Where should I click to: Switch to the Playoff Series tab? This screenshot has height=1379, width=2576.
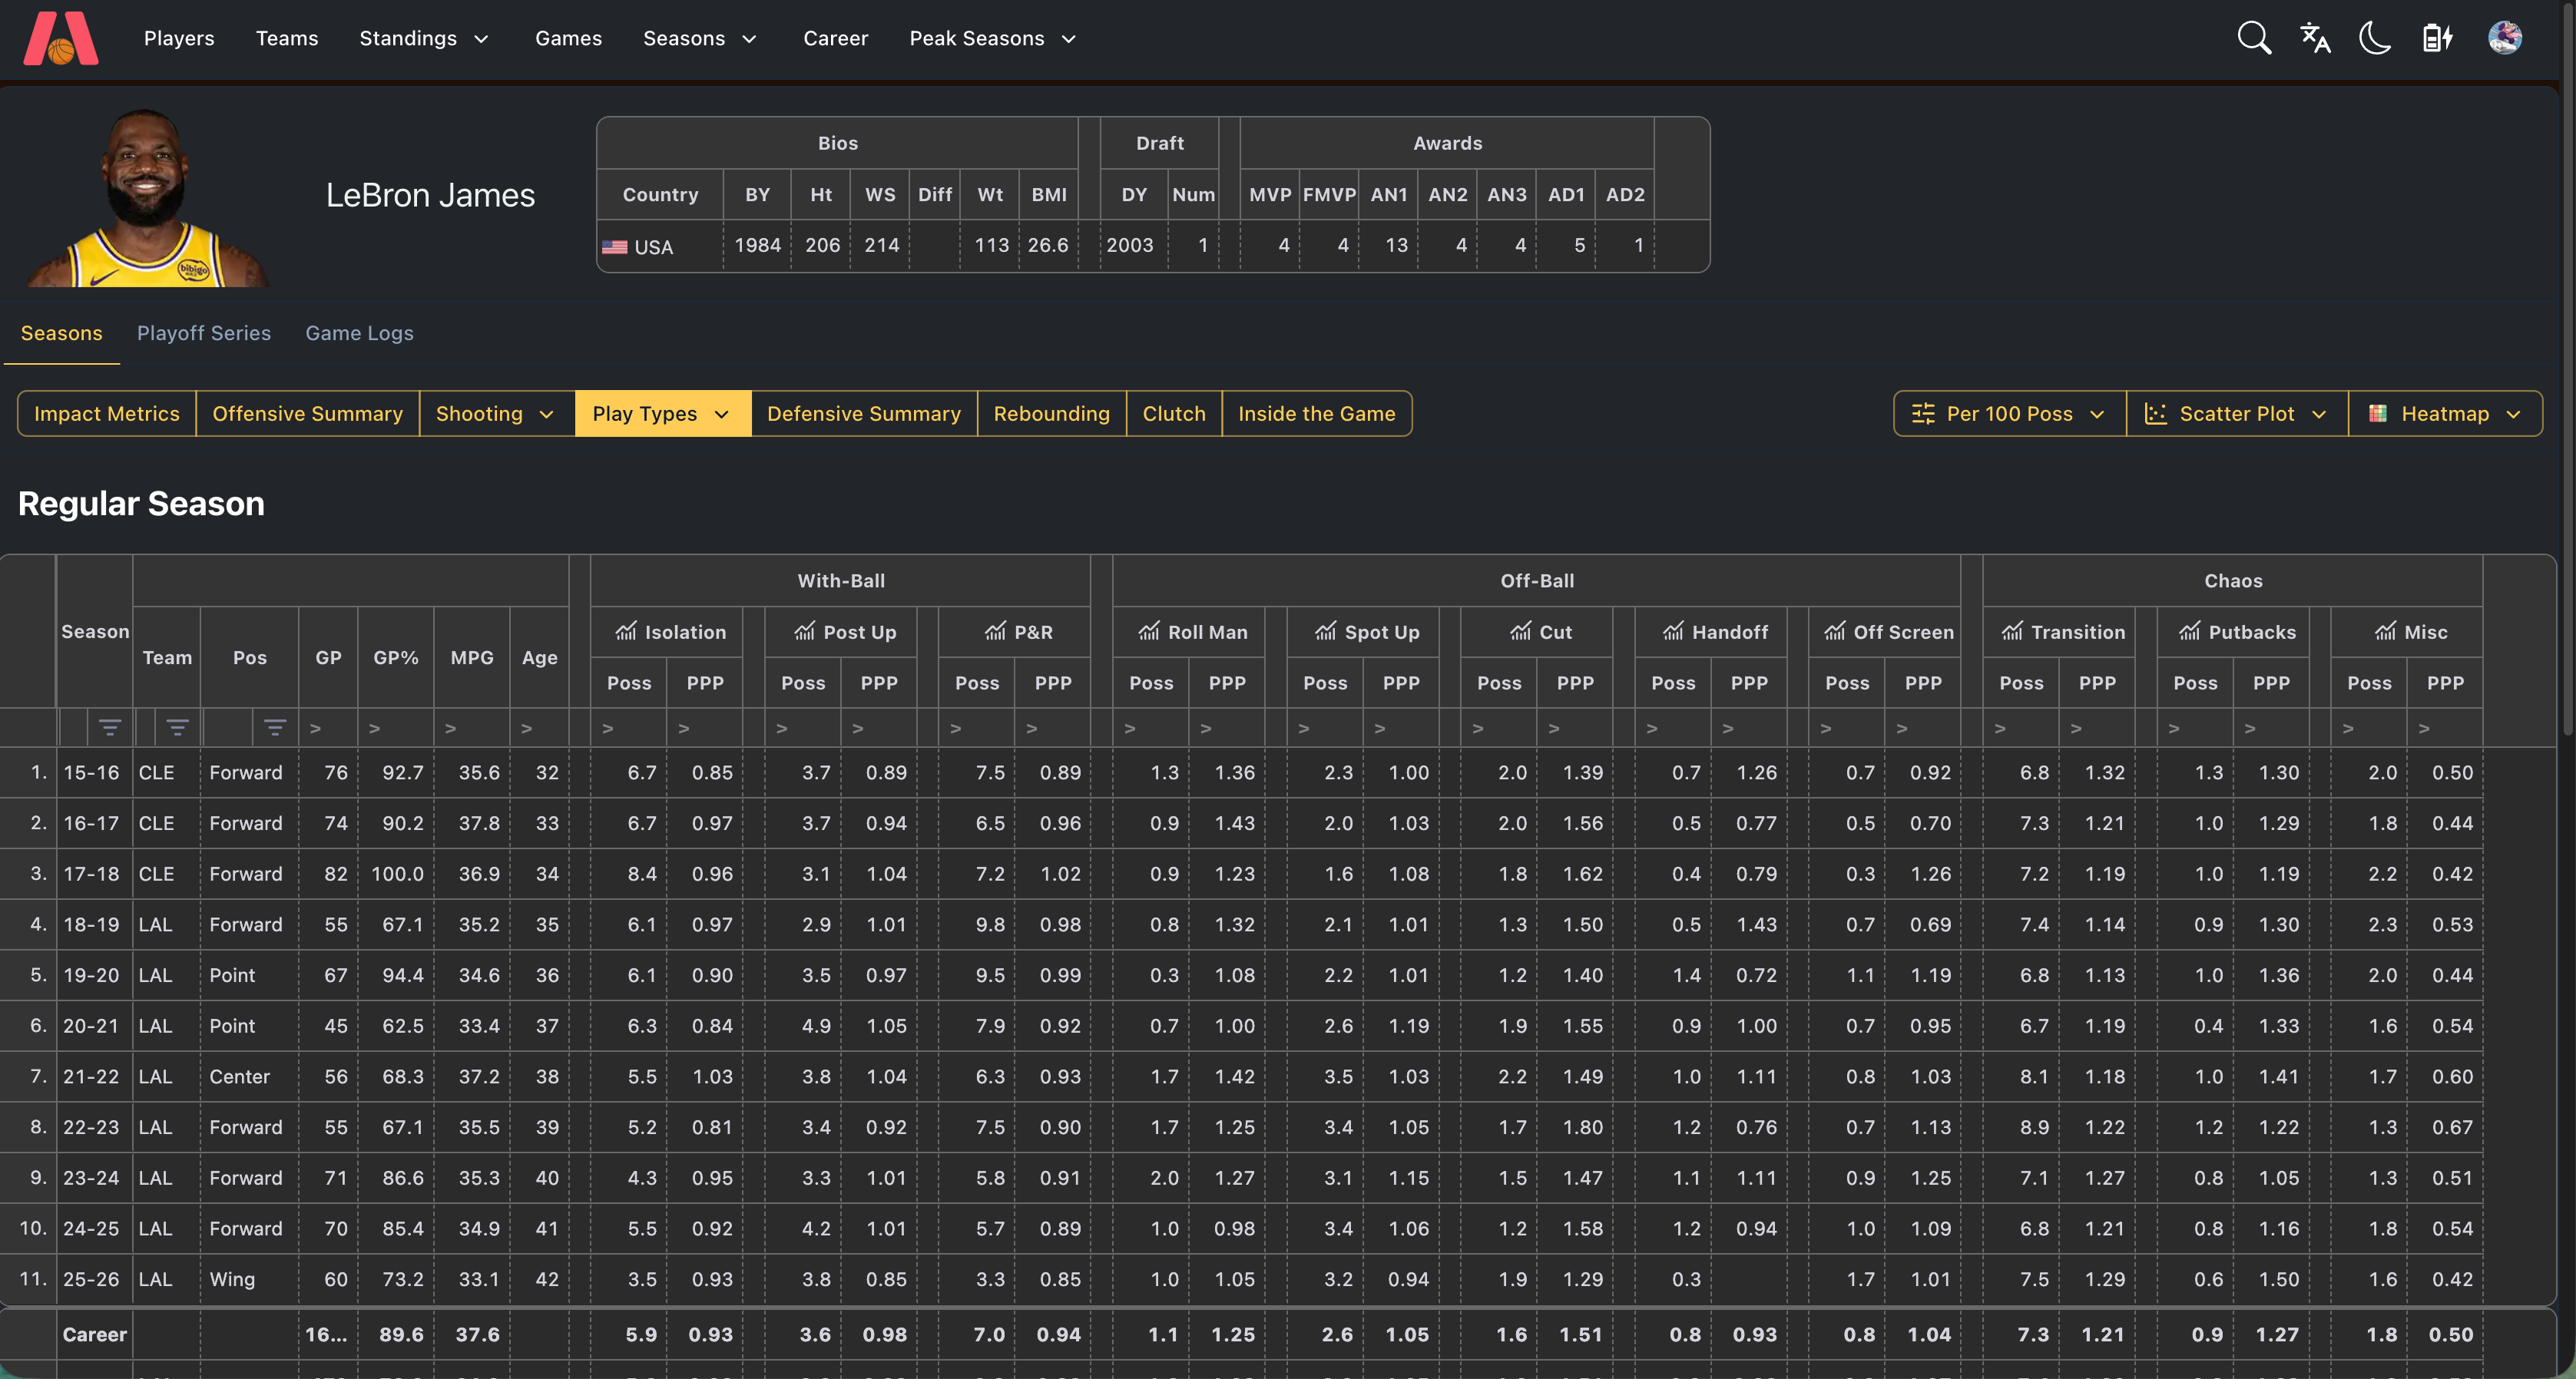point(204,333)
